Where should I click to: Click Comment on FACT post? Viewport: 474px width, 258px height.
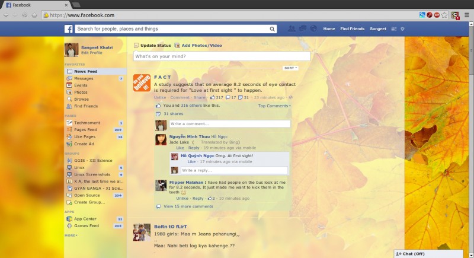(180, 97)
